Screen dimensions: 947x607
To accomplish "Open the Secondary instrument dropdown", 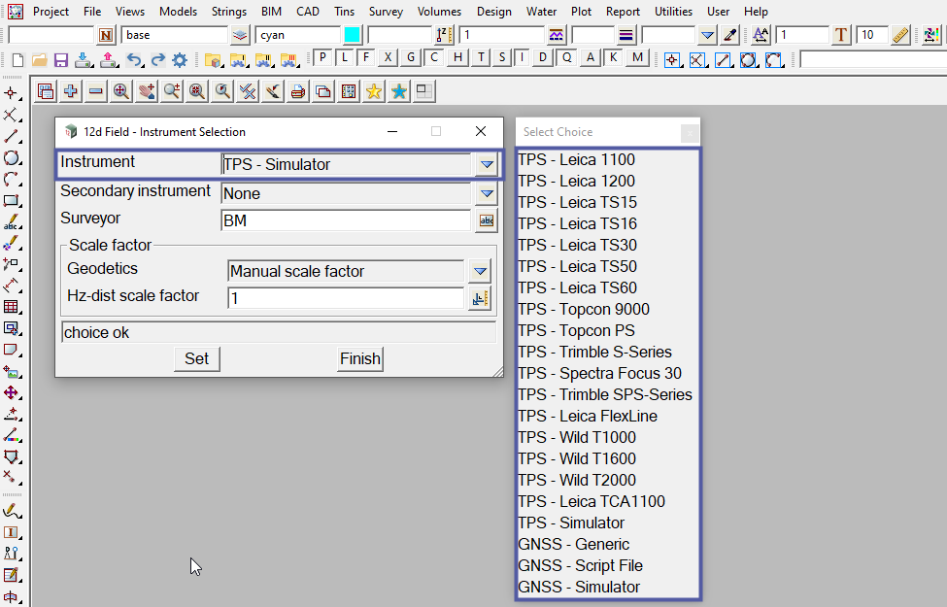I will coord(487,194).
